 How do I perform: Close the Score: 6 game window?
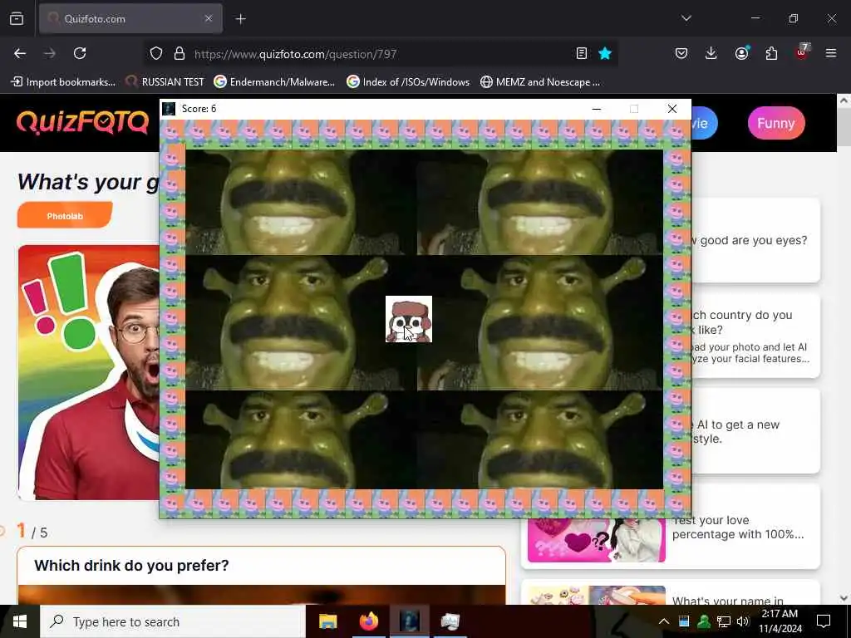671,109
